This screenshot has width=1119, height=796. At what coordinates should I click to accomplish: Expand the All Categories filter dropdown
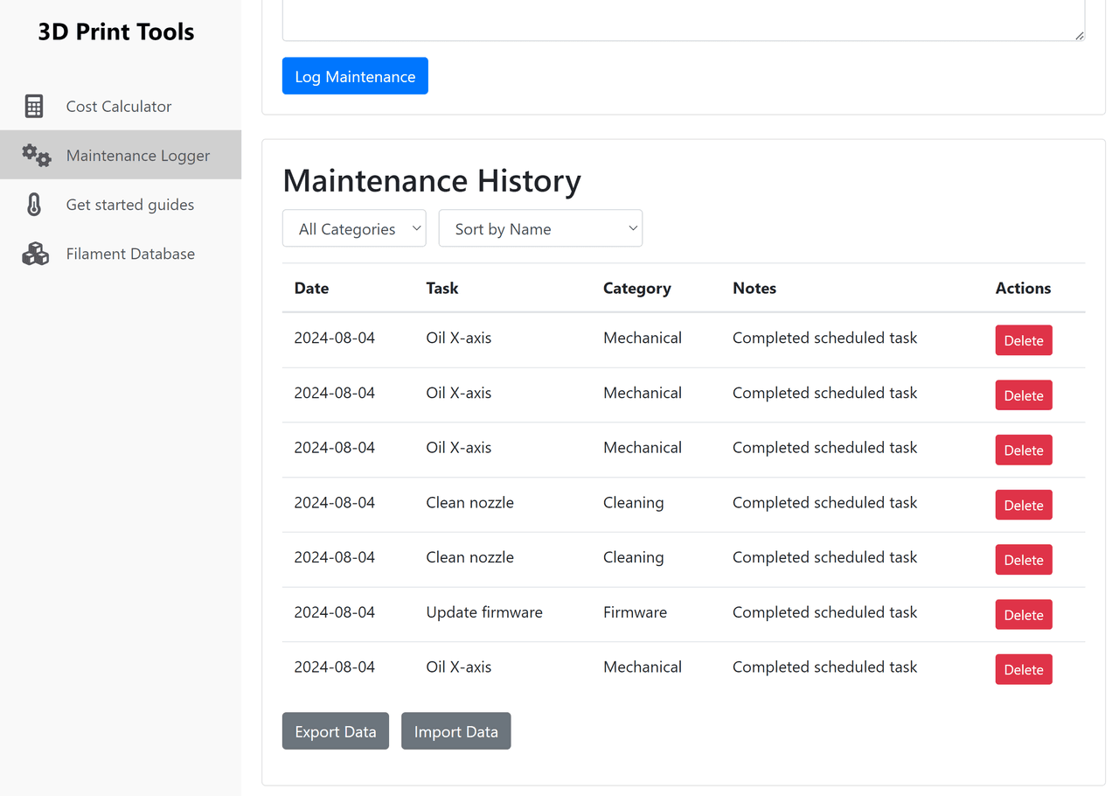(x=354, y=228)
